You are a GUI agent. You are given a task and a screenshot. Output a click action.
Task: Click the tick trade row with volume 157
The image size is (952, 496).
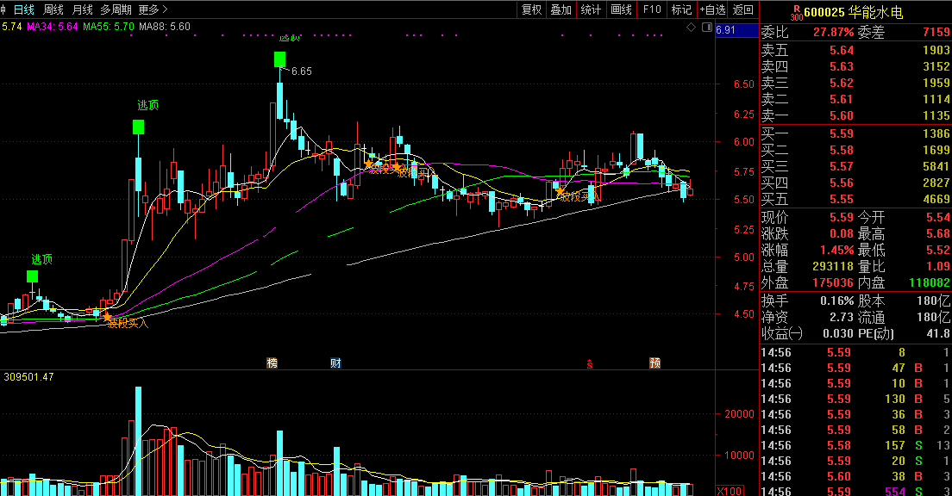point(855,446)
